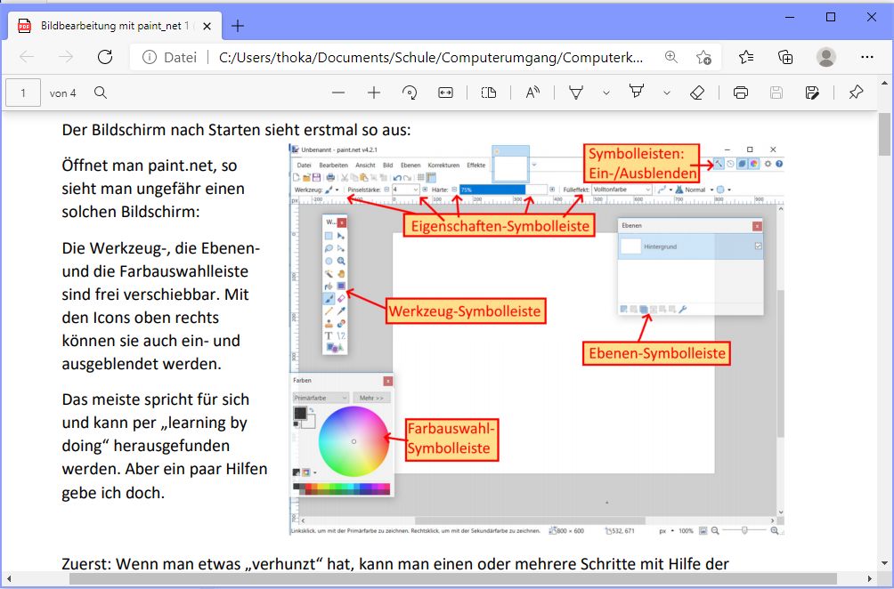Pin the PDF toolbar with the pin icon

point(856,93)
